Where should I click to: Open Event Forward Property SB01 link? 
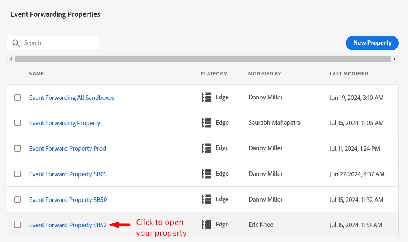(x=67, y=174)
